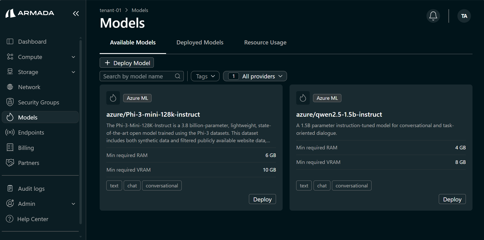Expand the Compute menu chevron

point(73,57)
